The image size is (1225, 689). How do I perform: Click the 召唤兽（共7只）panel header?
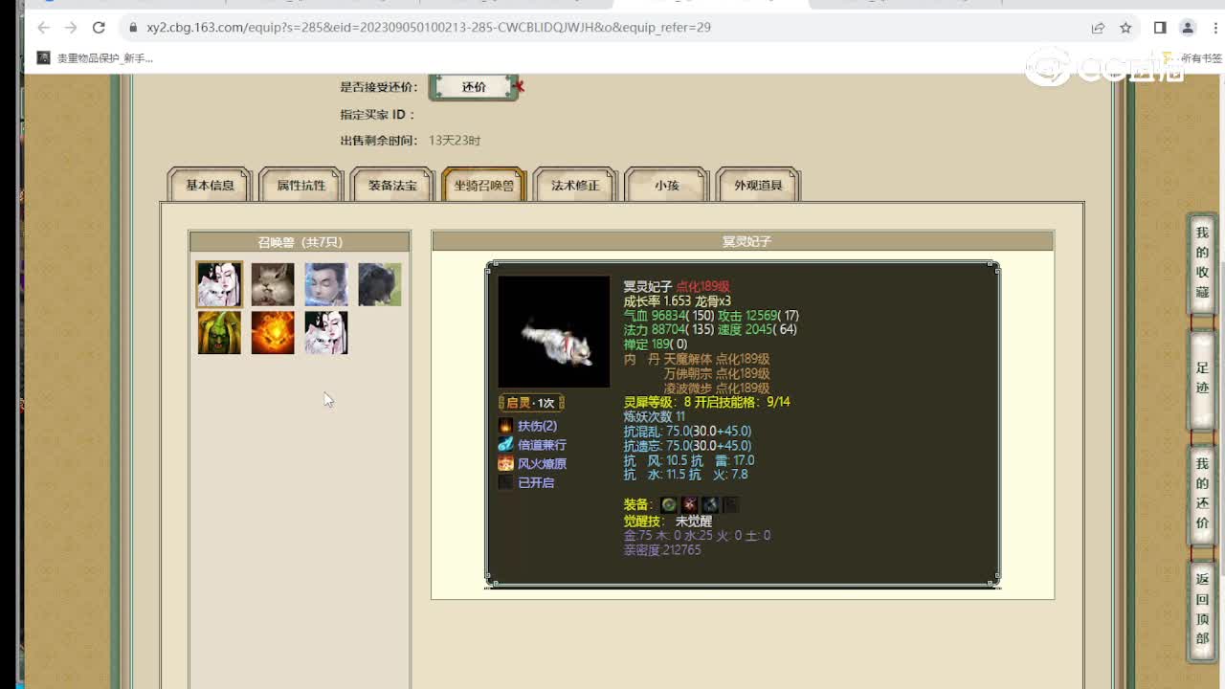[300, 242]
